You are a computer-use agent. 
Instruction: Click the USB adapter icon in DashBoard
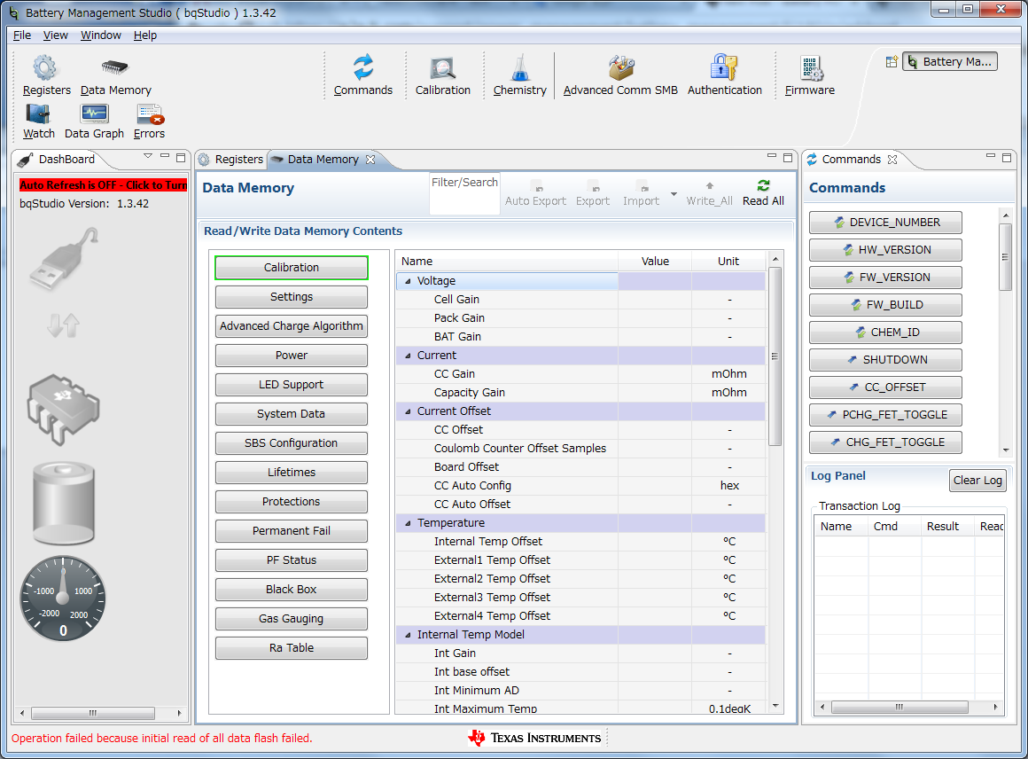(64, 258)
